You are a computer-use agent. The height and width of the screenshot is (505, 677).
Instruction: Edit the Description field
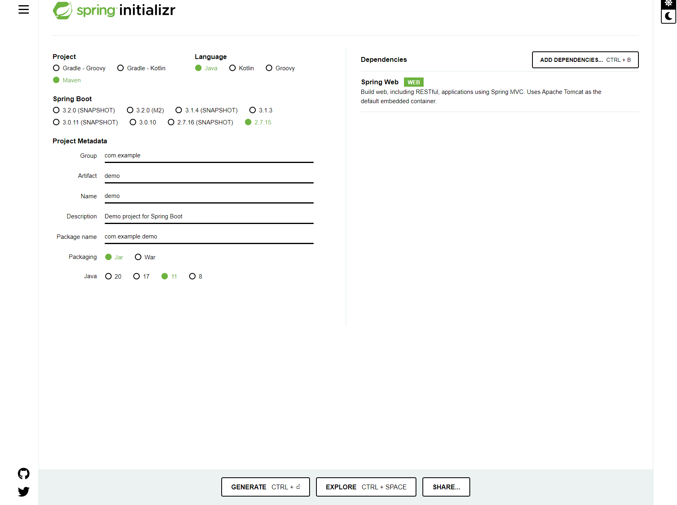click(x=209, y=217)
